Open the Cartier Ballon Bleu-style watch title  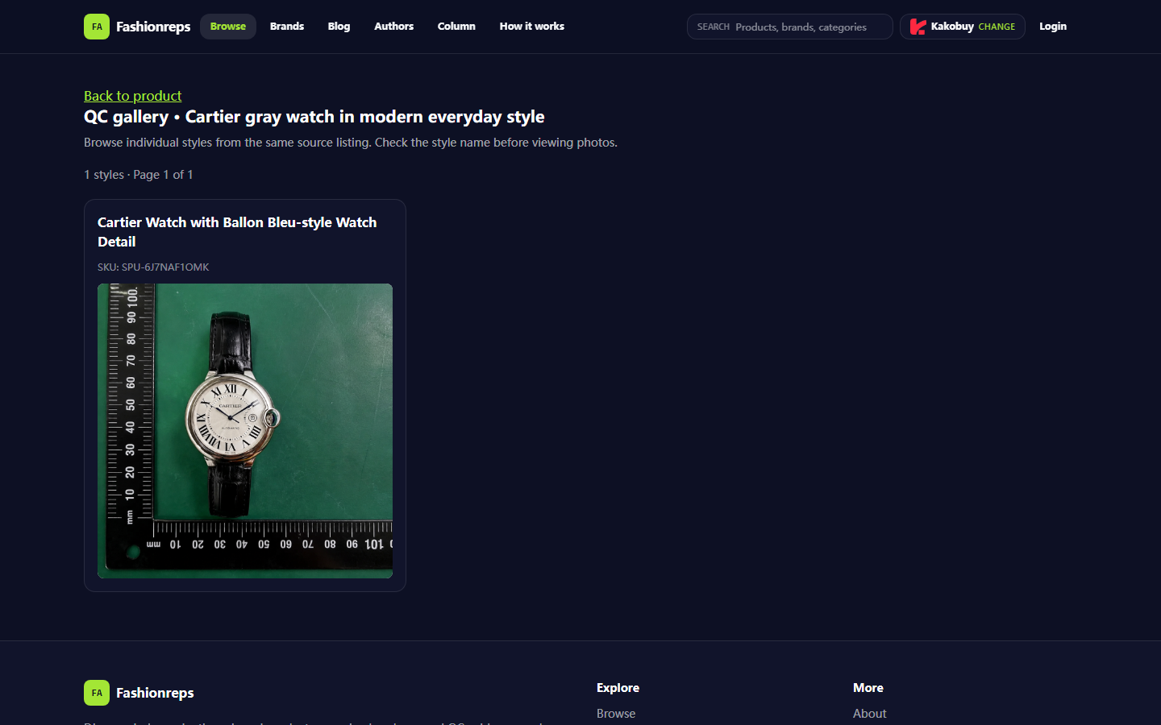click(237, 232)
